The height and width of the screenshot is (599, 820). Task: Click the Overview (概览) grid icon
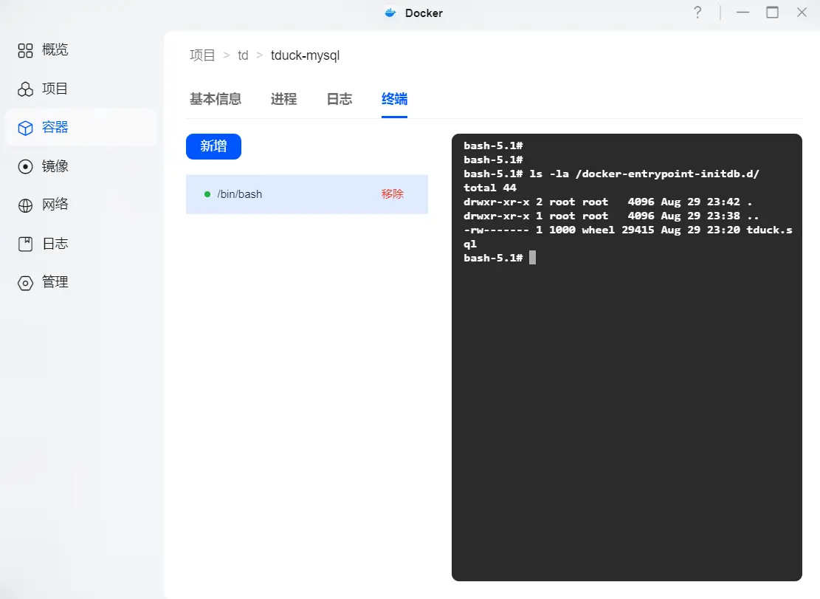[25, 50]
